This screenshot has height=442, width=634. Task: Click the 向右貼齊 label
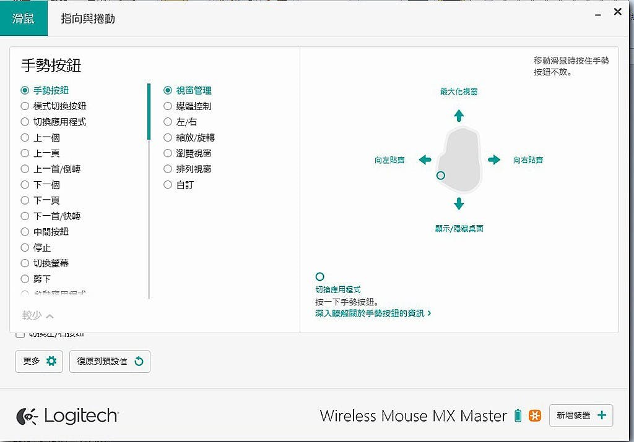coord(528,160)
